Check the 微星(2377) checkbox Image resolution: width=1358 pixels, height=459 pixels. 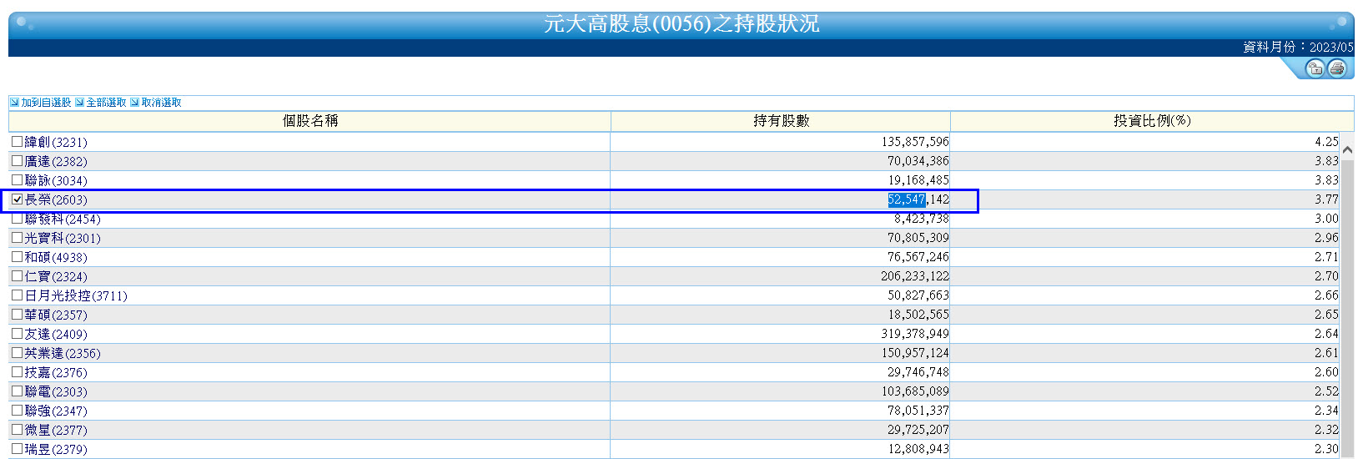coord(17,430)
